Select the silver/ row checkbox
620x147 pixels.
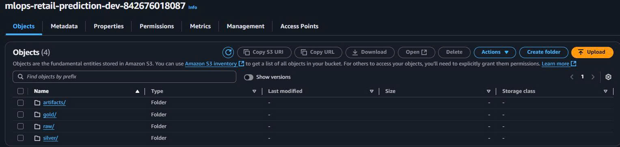point(20,138)
